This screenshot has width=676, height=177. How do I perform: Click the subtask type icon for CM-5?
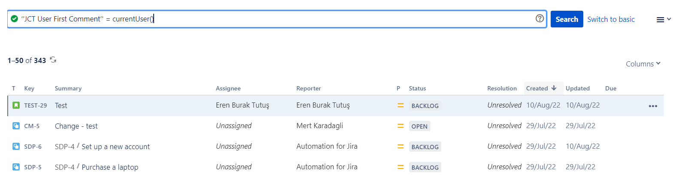16,126
